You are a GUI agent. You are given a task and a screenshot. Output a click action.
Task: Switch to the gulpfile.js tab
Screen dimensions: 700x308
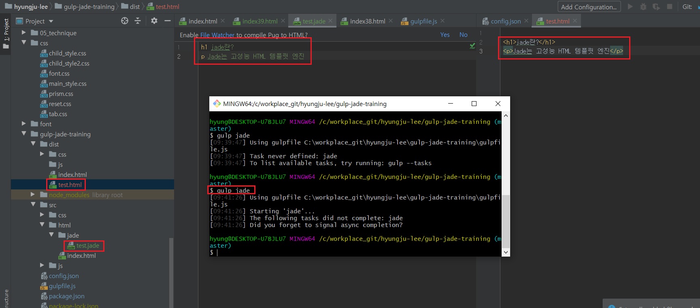click(423, 21)
